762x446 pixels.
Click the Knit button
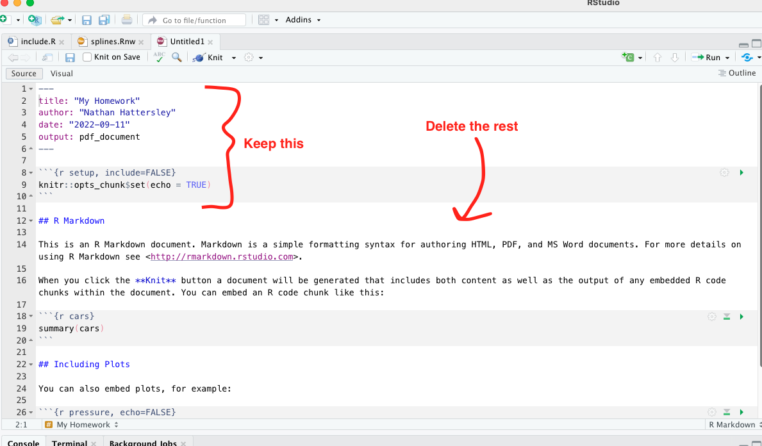(208, 57)
